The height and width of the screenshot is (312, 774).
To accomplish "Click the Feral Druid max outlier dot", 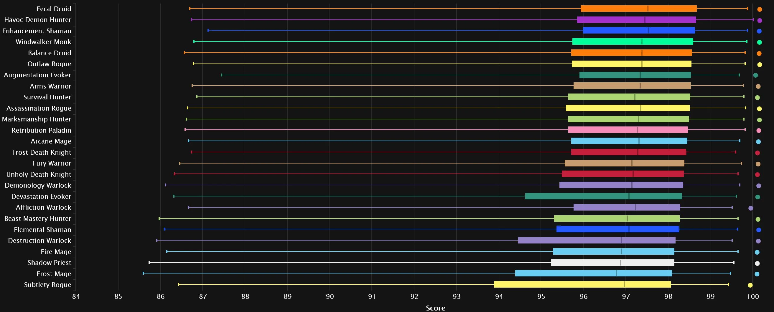I will (x=760, y=9).
